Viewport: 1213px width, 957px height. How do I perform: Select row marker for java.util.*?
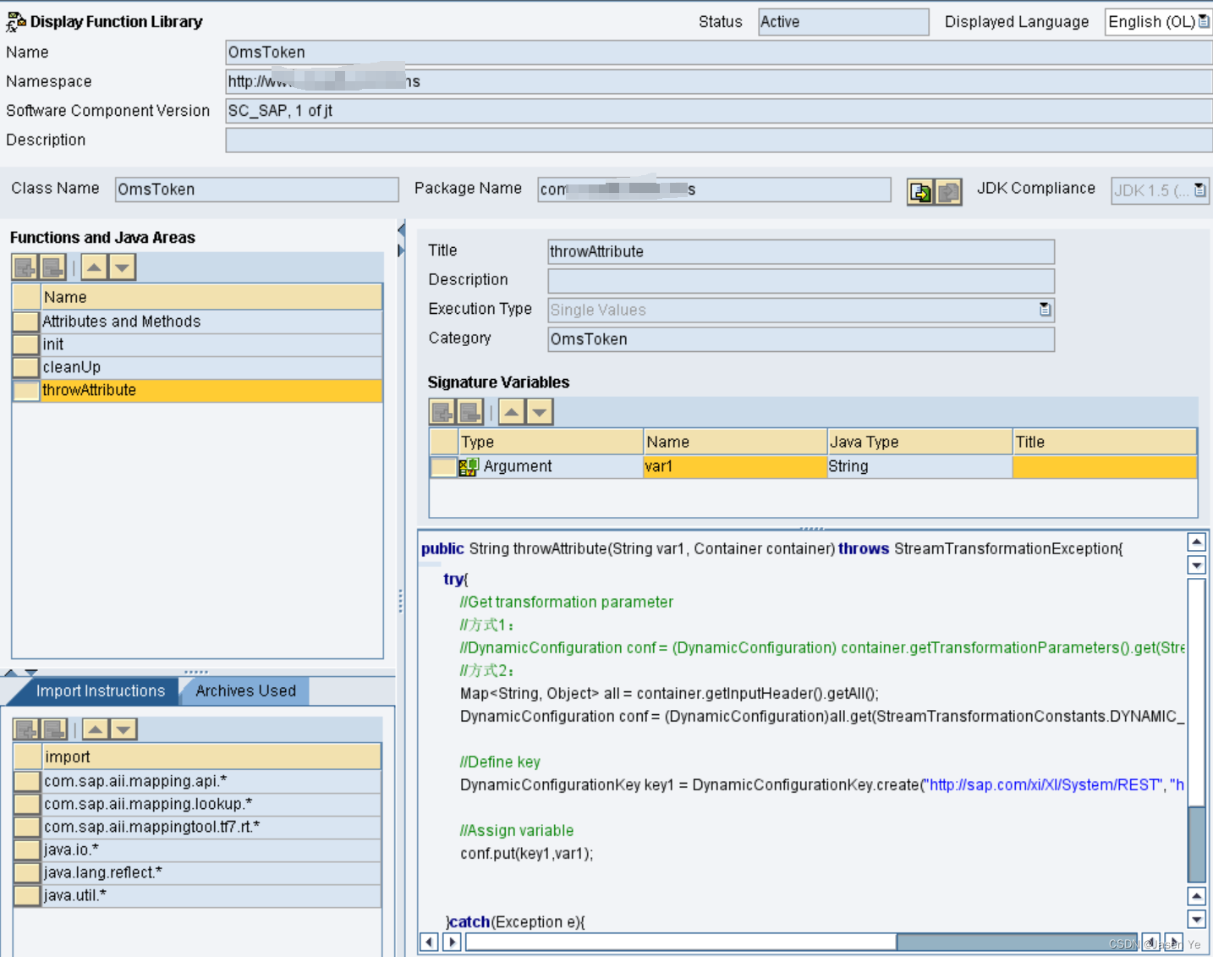(x=27, y=895)
